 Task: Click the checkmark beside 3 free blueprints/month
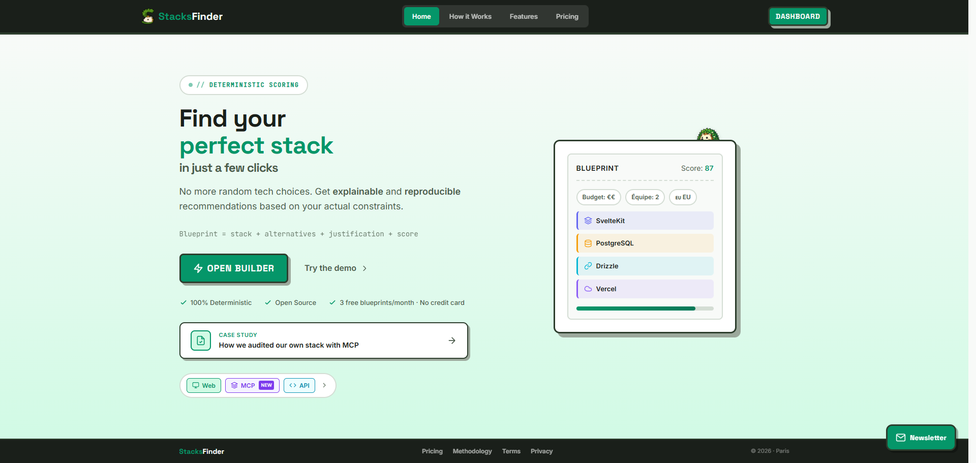[332, 302]
